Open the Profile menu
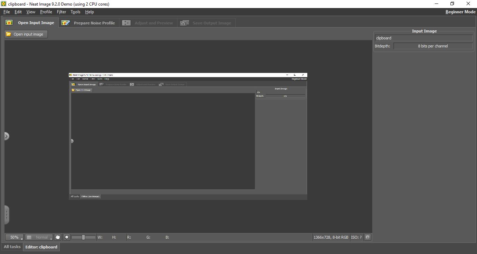Viewport: 477px width, 254px height. click(46, 12)
